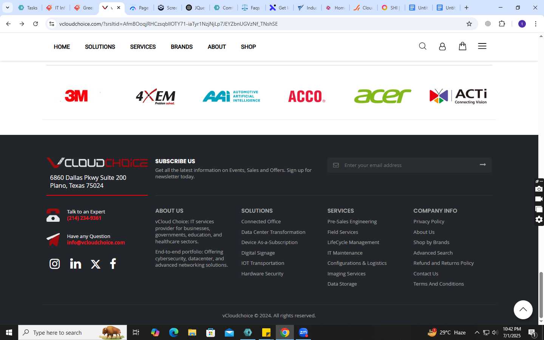Click the phone number (214) 234-9361
Image resolution: width=544 pixels, height=340 pixels.
(84, 218)
